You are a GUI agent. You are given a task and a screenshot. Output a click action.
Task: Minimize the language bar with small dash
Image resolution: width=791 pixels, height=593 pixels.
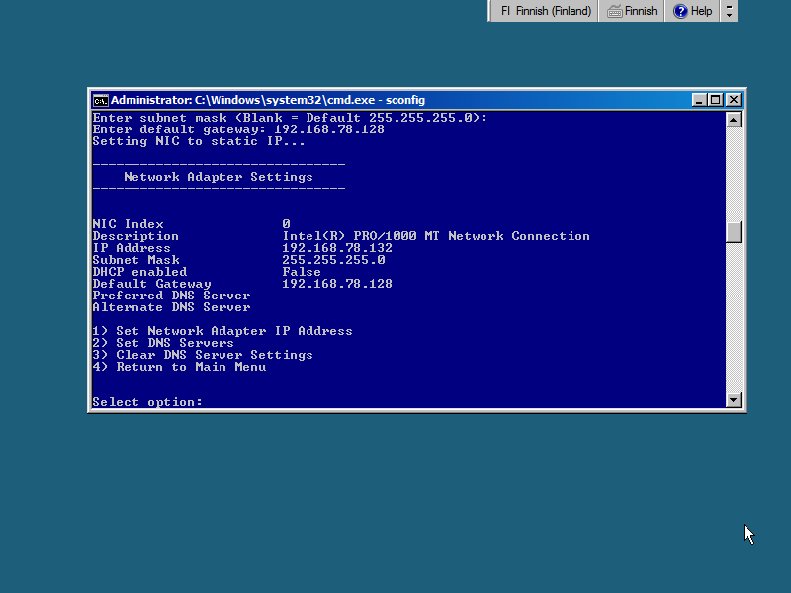tap(730, 6)
